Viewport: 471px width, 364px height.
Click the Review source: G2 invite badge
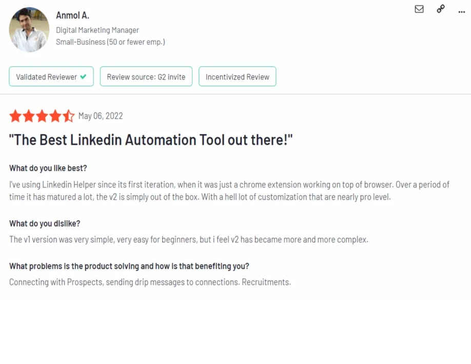(x=146, y=76)
